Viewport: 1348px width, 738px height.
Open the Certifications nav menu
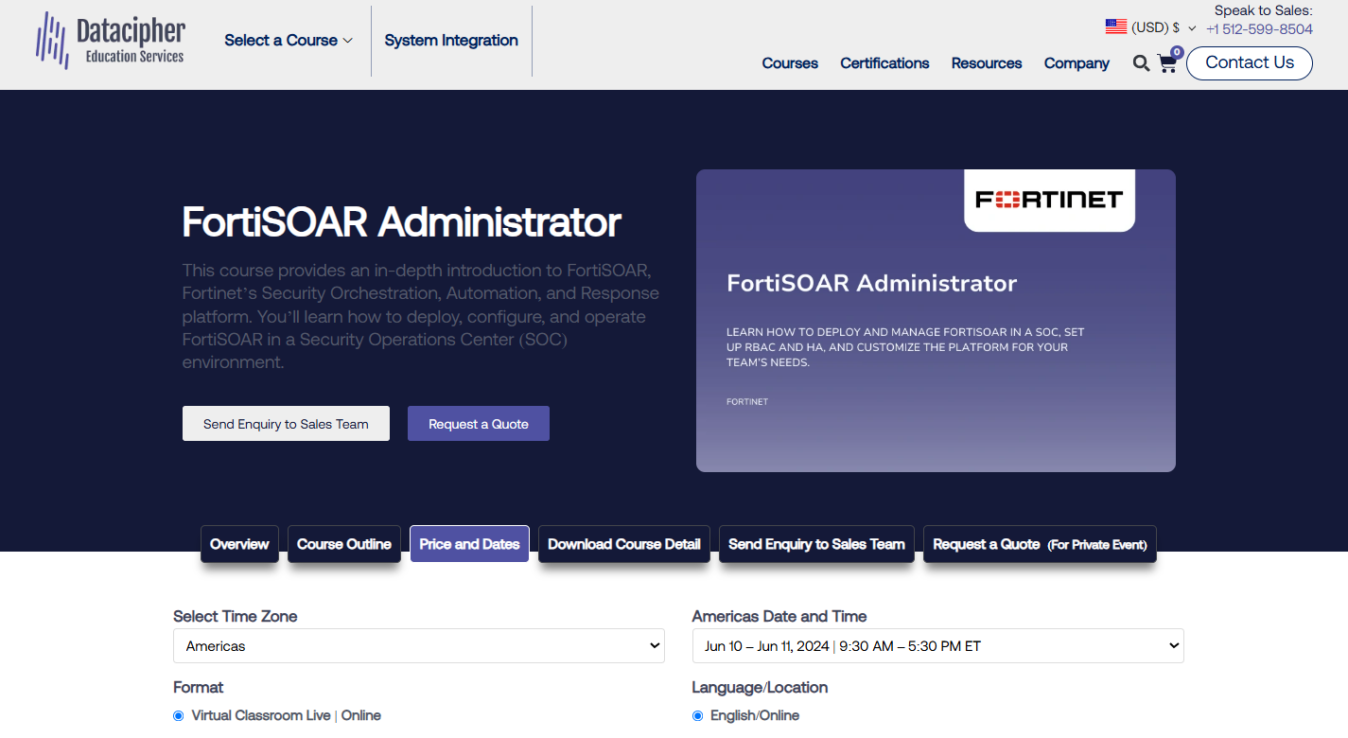pos(884,63)
